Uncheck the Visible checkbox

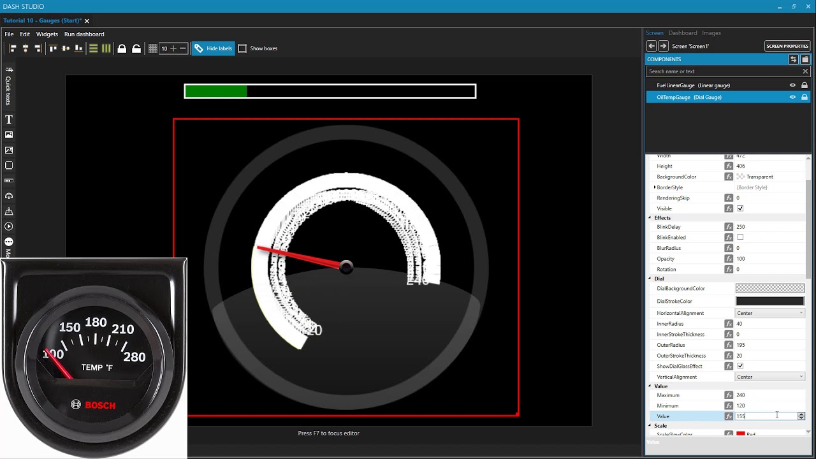pos(740,208)
